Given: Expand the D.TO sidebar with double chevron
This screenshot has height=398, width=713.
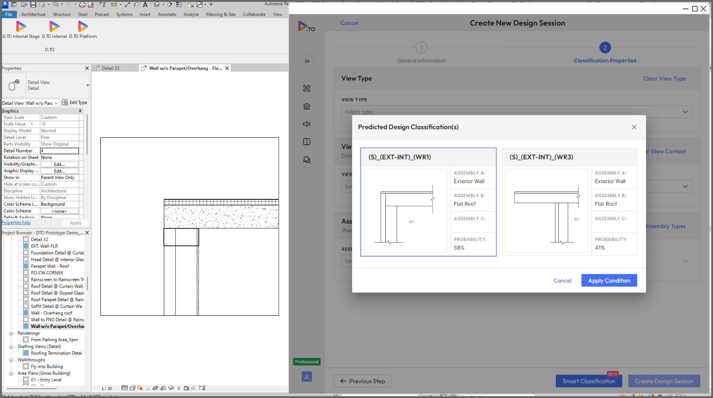Looking at the screenshot, I should click(307, 61).
